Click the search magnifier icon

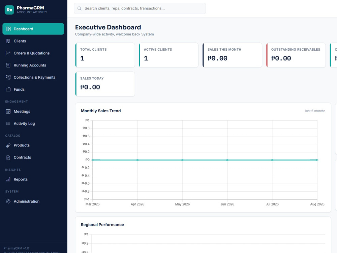pos(79,8)
